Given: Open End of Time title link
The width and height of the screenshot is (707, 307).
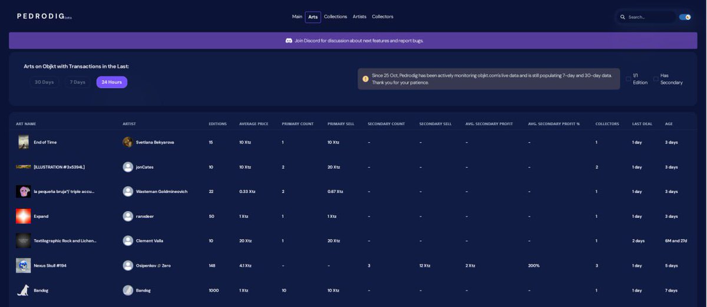Looking at the screenshot, I should click(x=45, y=142).
